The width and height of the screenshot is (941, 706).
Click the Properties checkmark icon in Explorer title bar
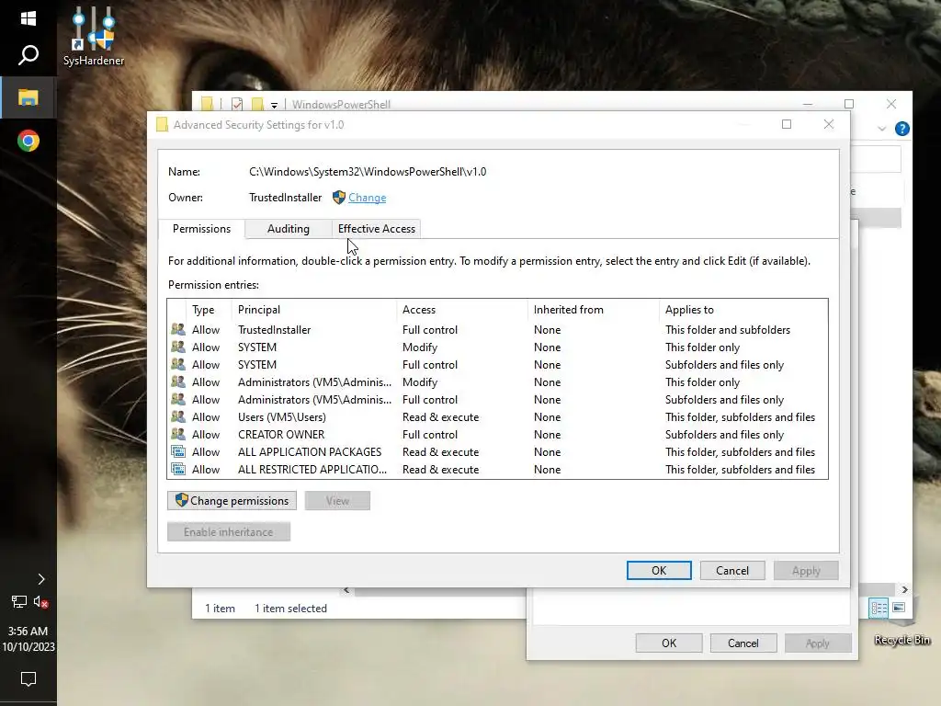tap(237, 105)
